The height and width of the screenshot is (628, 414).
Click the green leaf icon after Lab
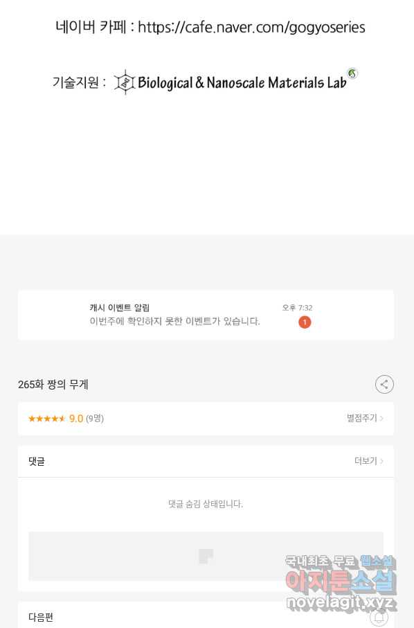352,73
